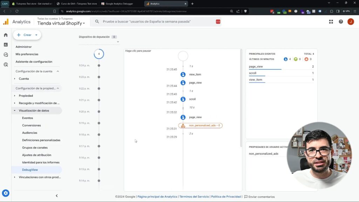Open the Explore icon in left rail
The image size is (359, 202).
(6, 54)
